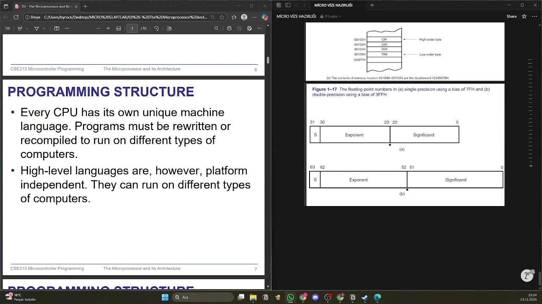
Task: Open Discord from taskbar
Action: coord(315,297)
